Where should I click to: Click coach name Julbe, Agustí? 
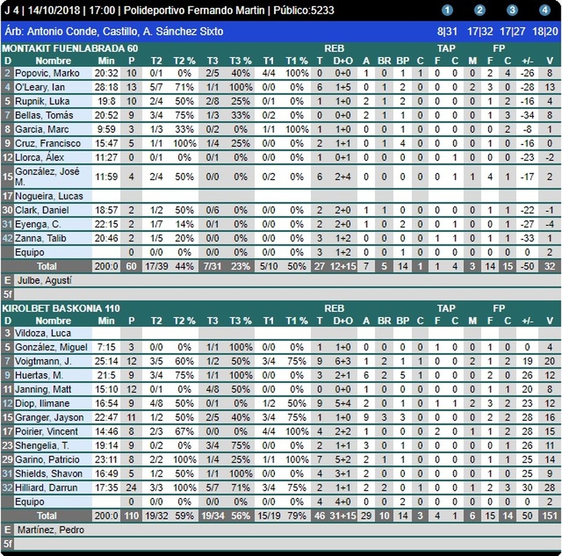[x=44, y=280]
